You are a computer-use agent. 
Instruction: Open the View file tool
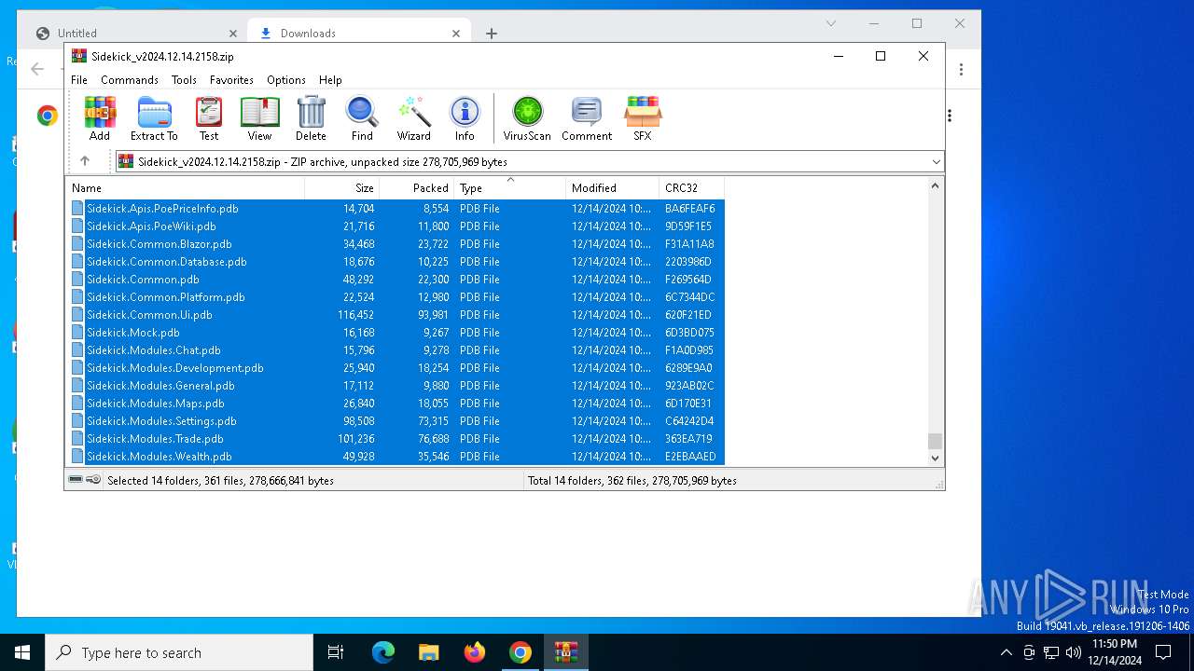point(259,118)
